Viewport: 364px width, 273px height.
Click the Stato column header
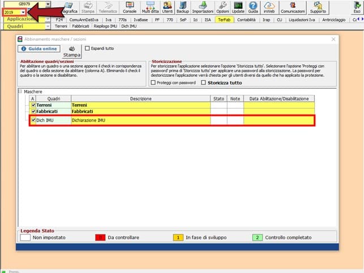point(219,99)
